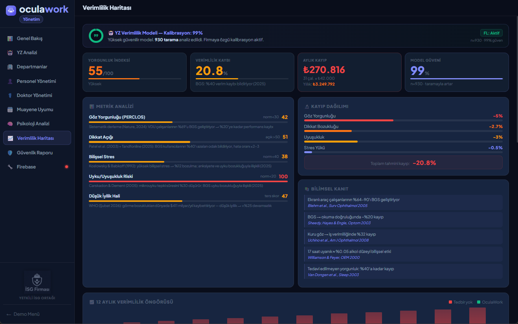Click the Metrik Analizi header icon

tap(92, 106)
